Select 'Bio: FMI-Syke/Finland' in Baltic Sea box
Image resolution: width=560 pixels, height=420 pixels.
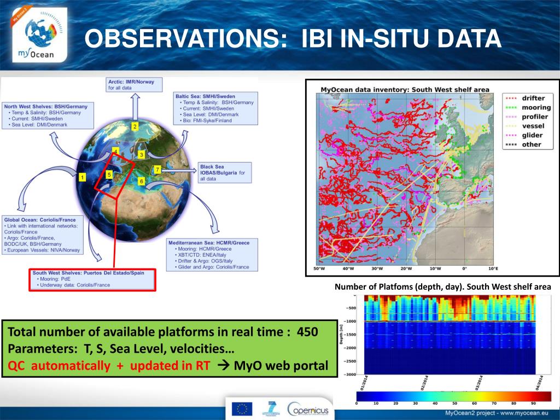point(206,121)
